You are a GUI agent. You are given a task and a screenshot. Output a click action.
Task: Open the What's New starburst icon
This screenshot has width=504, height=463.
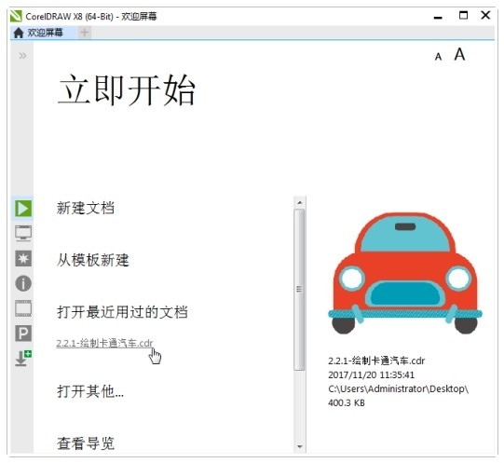[23, 258]
